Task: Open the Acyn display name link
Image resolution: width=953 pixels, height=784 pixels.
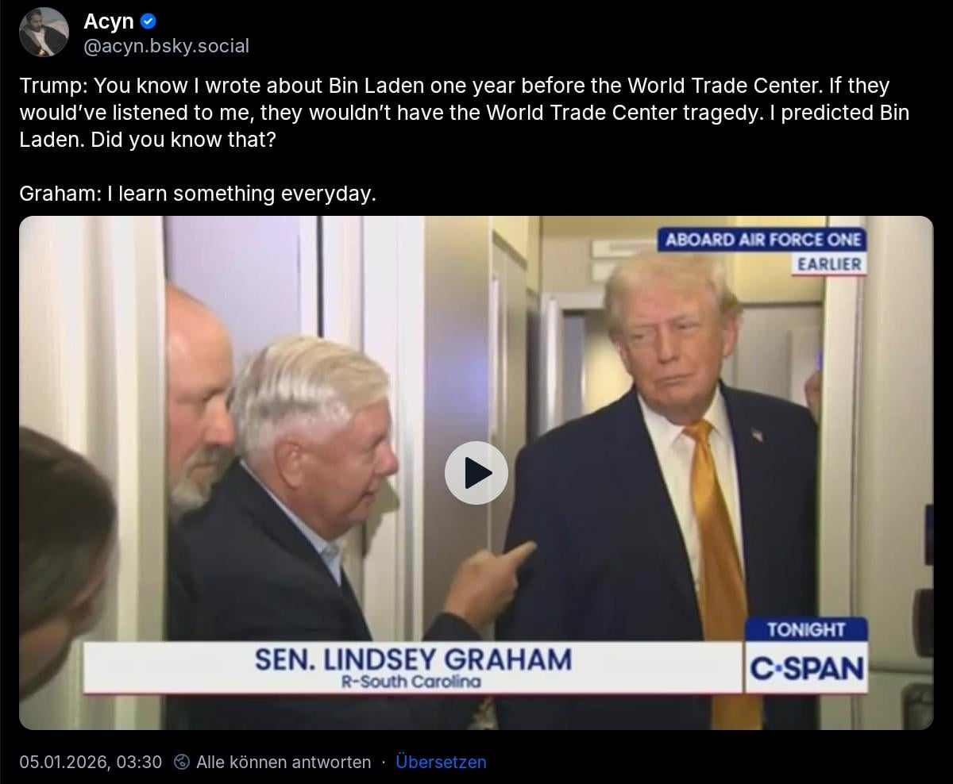Action: [109, 22]
